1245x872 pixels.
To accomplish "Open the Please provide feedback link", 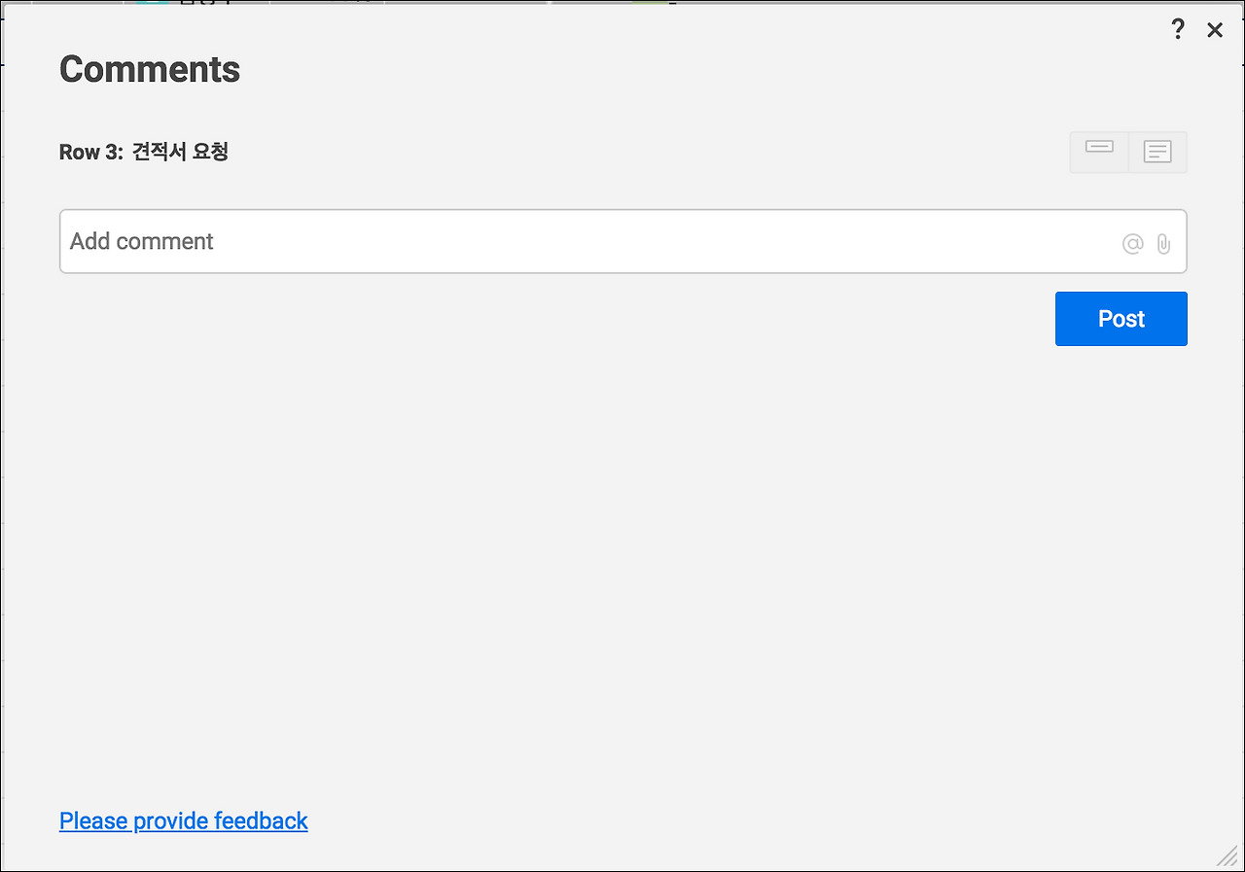I will [183, 820].
